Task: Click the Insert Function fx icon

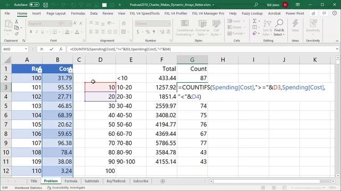Action: click(x=61, y=49)
